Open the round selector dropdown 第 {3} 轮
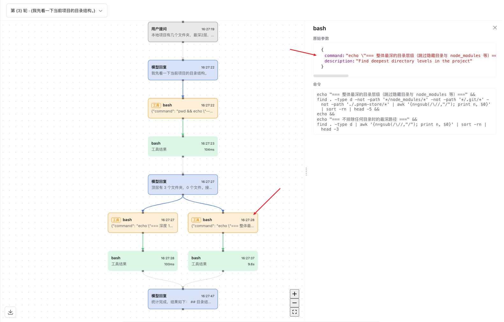 pos(57,11)
